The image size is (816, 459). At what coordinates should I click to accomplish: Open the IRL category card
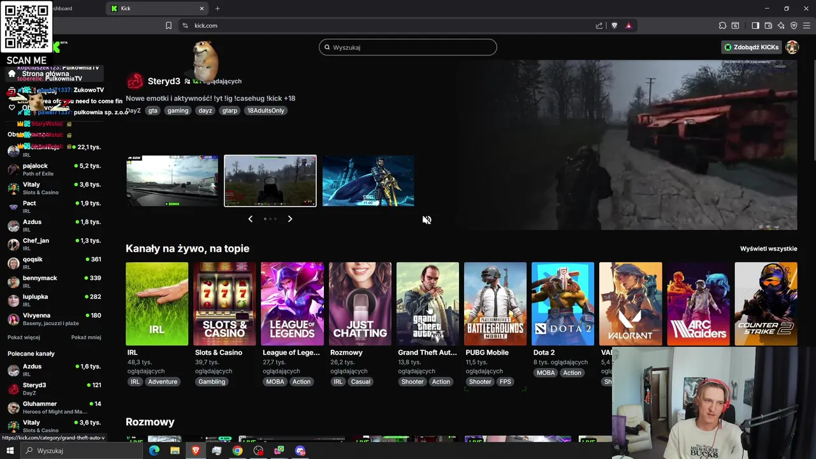coord(157,304)
